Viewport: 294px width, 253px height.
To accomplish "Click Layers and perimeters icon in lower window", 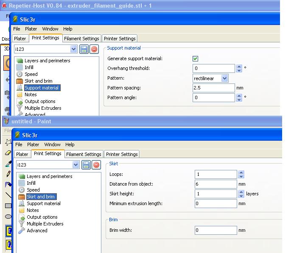I will click(x=22, y=176).
